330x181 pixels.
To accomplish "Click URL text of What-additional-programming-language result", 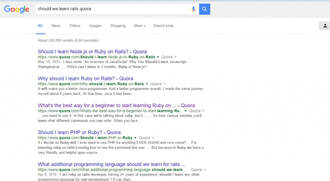I will (112, 170).
